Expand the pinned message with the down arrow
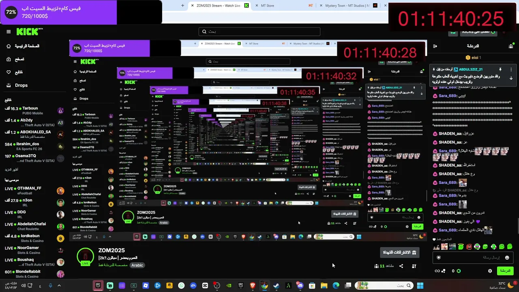Viewport: 519px width, 292px height. coord(511,78)
